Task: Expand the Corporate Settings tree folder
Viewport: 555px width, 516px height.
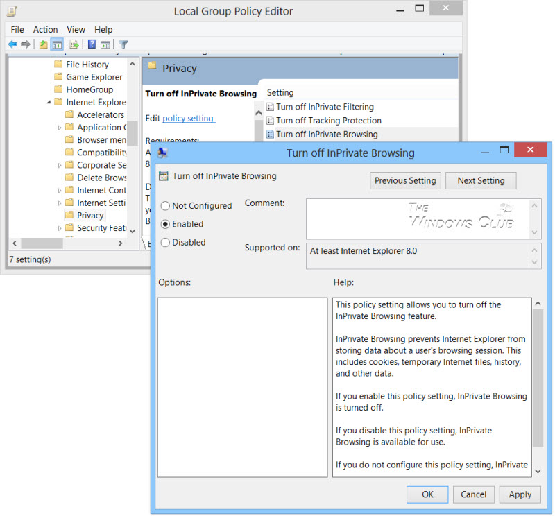Action: [60, 165]
